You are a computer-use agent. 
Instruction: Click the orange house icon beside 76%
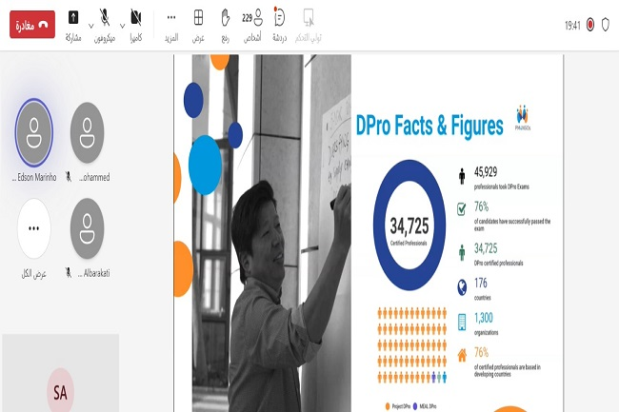(x=462, y=355)
